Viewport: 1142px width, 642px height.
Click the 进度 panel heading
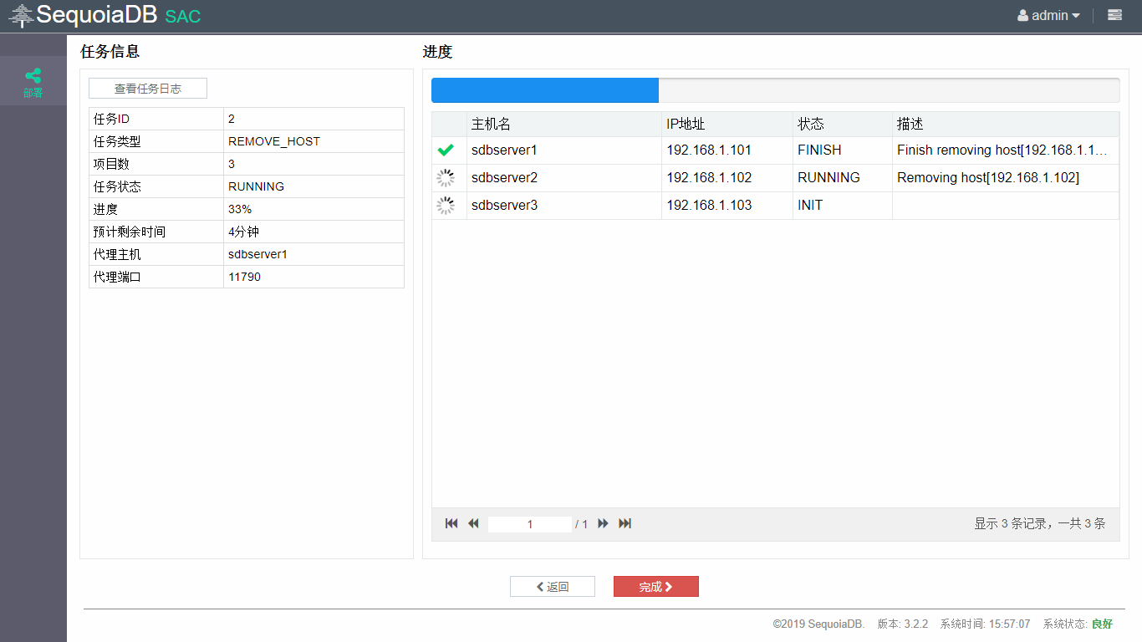pos(437,52)
